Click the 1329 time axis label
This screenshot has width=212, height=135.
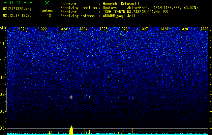click(x=184, y=29)
